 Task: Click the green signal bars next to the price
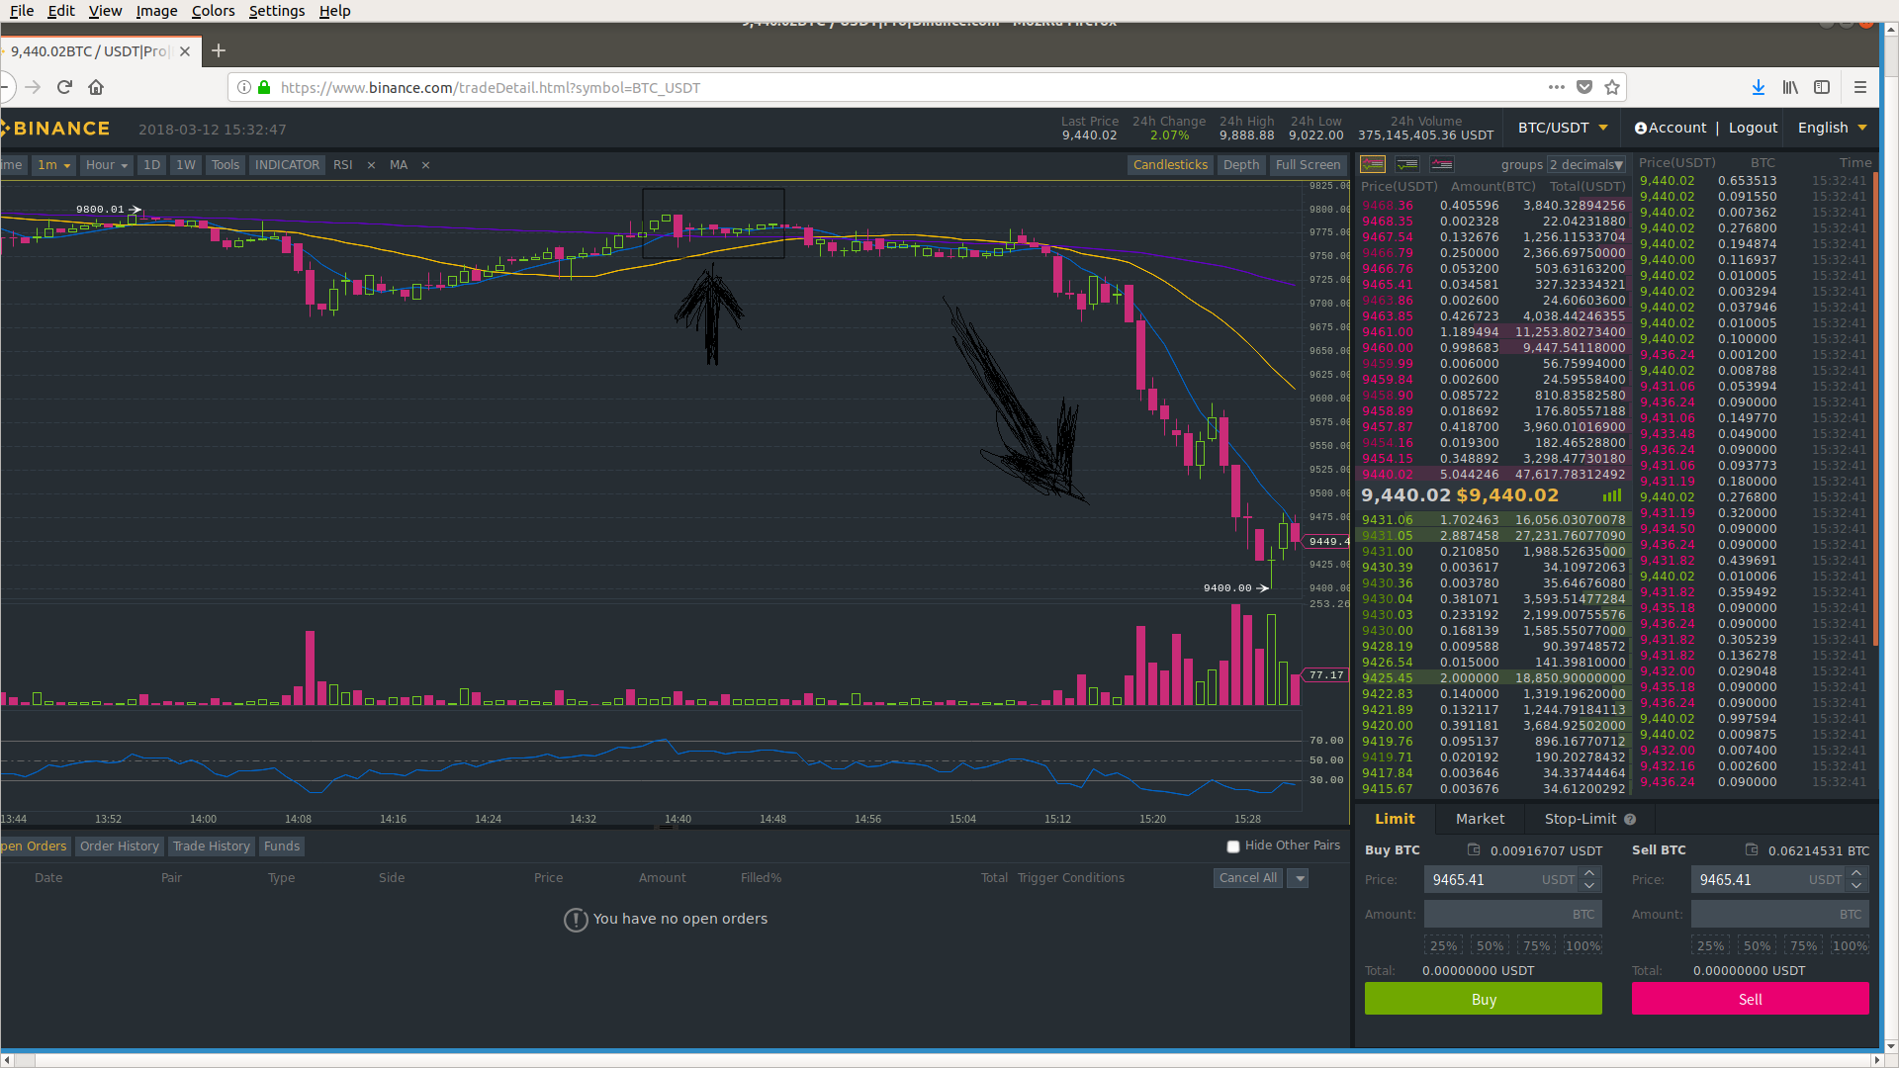pos(1612,495)
